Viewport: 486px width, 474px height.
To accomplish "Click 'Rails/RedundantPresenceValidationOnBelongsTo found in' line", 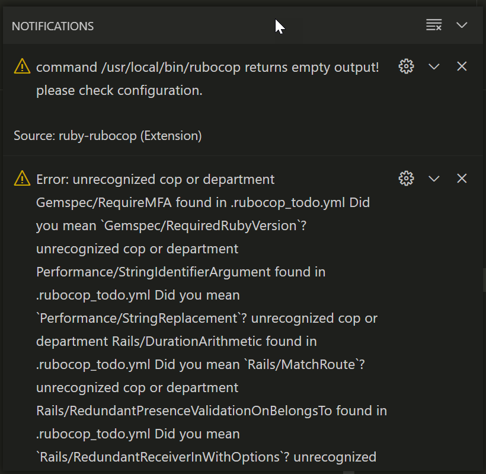I will [x=212, y=411].
